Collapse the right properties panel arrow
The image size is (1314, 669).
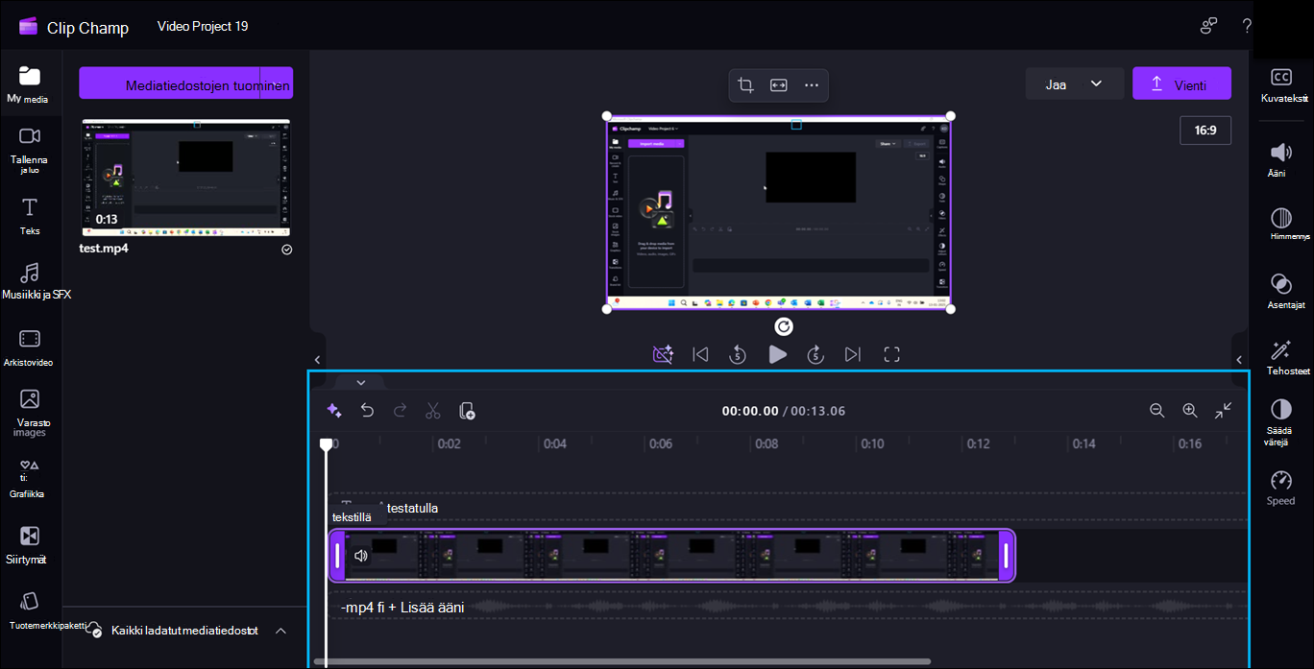tap(1239, 360)
